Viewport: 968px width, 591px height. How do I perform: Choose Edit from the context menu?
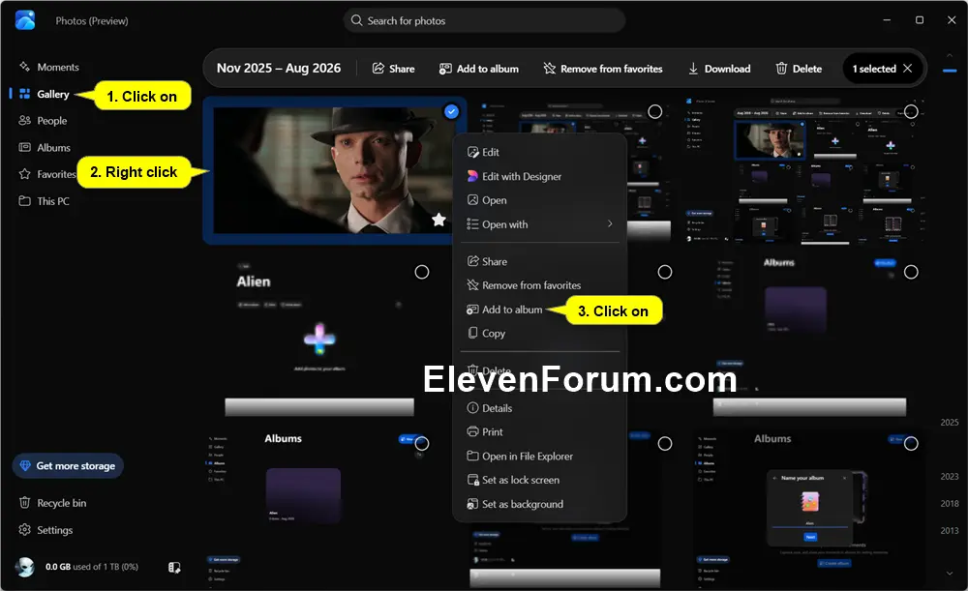[x=539, y=152]
